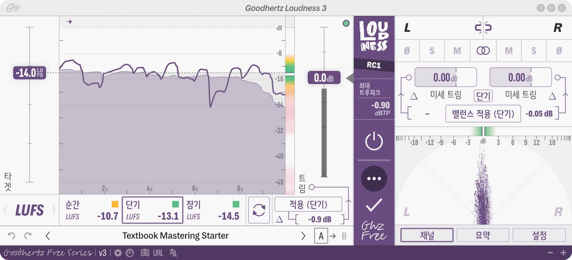572x260 pixels.
Task: Select preset slot B
Action: pos(344,236)
